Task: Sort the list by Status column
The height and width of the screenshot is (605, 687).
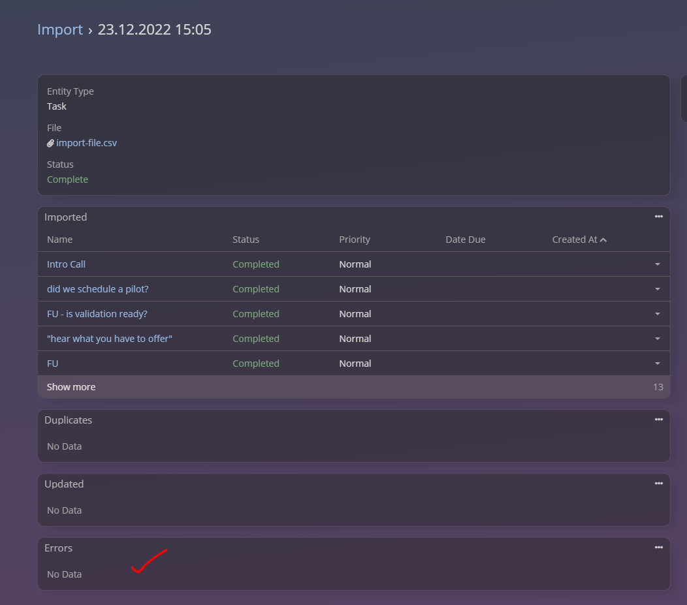Action: (246, 240)
